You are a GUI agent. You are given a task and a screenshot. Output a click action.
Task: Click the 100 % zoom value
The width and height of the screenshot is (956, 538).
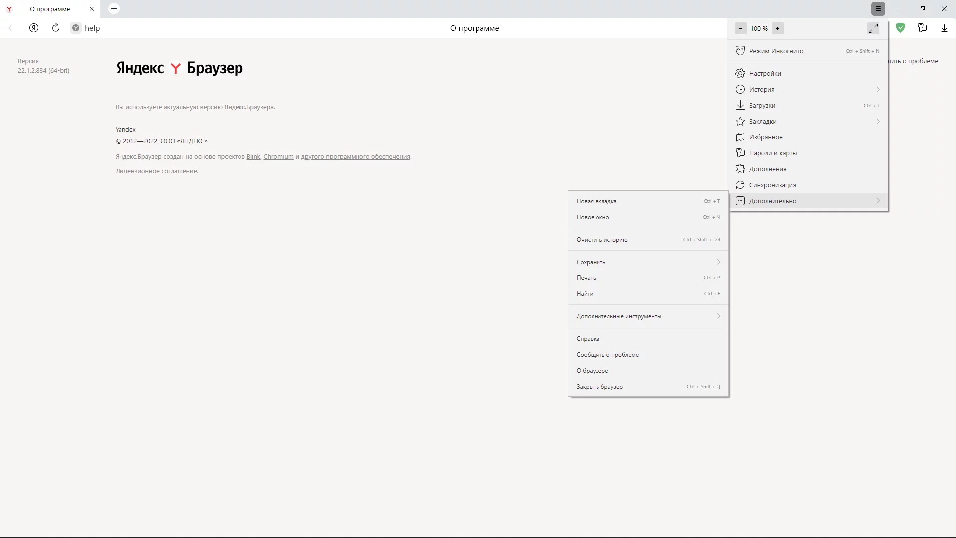(x=759, y=29)
